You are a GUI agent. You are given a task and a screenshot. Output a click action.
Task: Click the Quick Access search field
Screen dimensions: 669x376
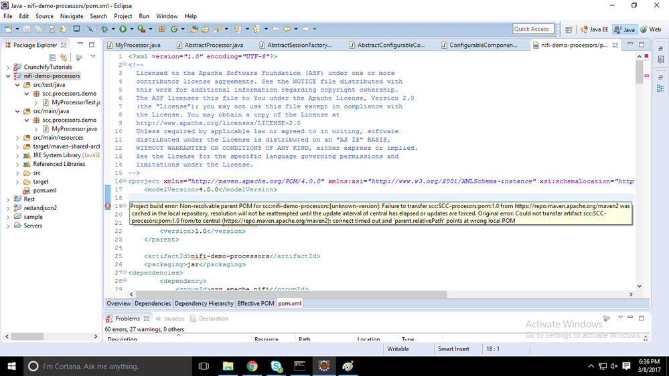(533, 29)
